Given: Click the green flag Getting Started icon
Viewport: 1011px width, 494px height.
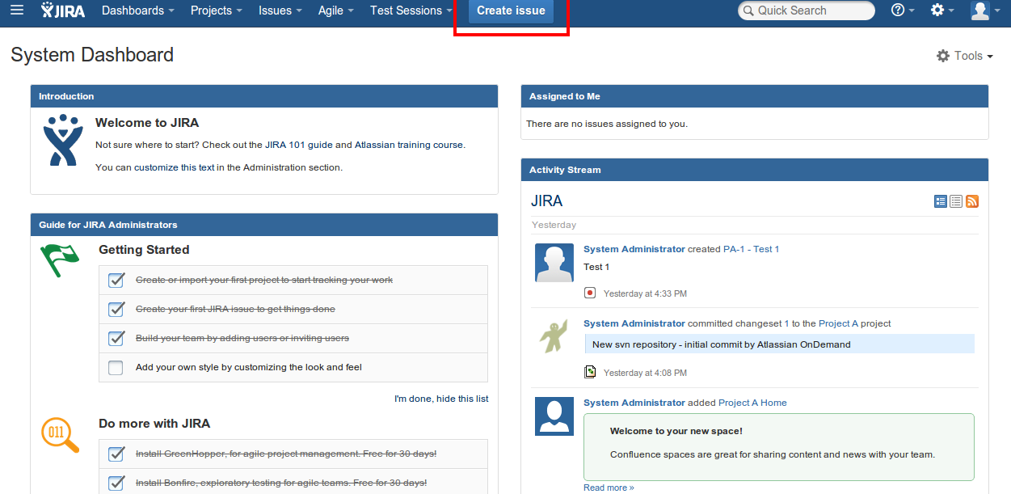Looking at the screenshot, I should point(60,260).
